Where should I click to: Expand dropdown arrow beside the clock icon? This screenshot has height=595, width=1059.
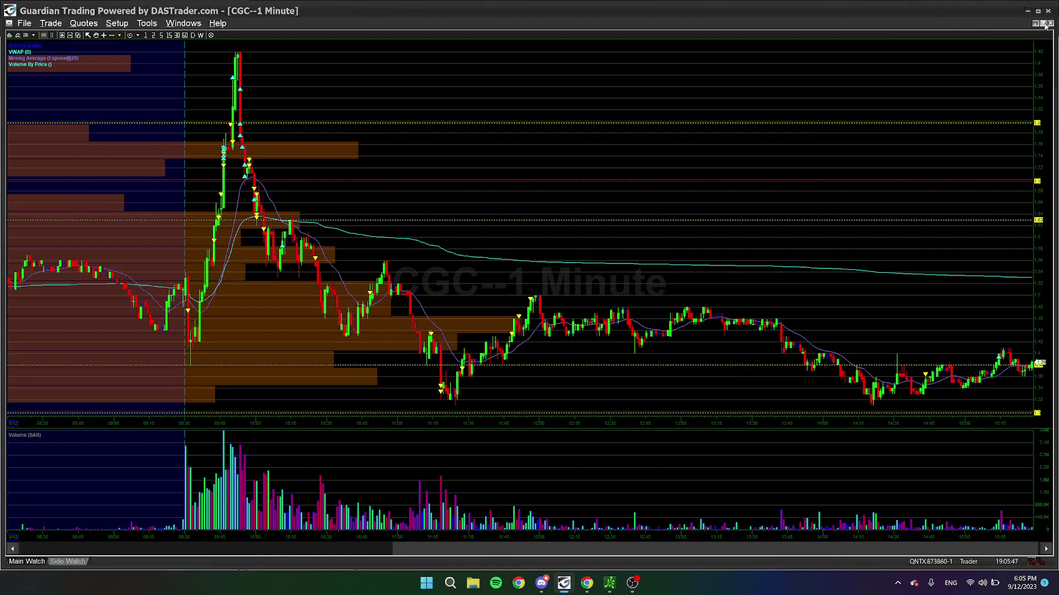tap(137, 35)
